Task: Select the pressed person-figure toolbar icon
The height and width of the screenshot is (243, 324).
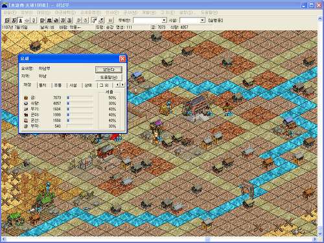Action: click(20, 20)
